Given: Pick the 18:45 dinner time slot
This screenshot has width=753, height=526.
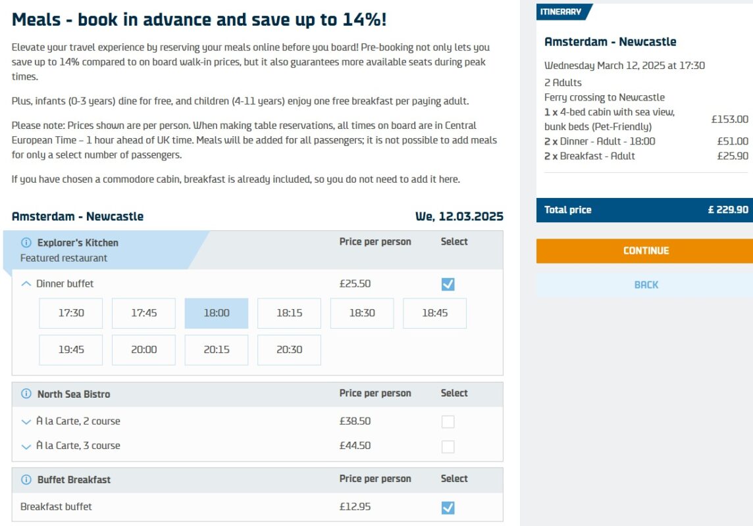Looking at the screenshot, I should click(x=434, y=313).
